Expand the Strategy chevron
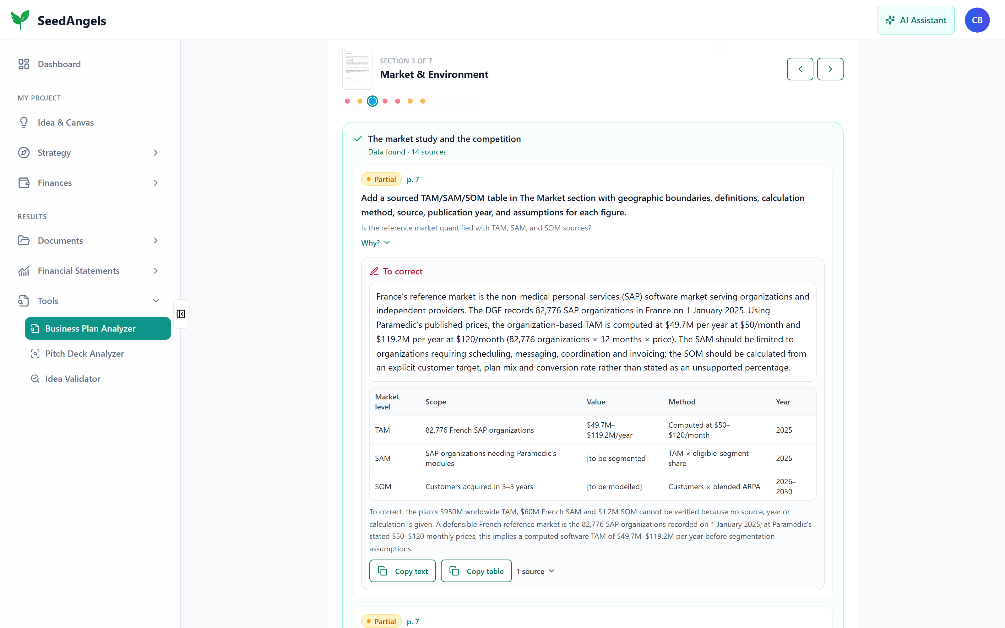 [x=156, y=152]
